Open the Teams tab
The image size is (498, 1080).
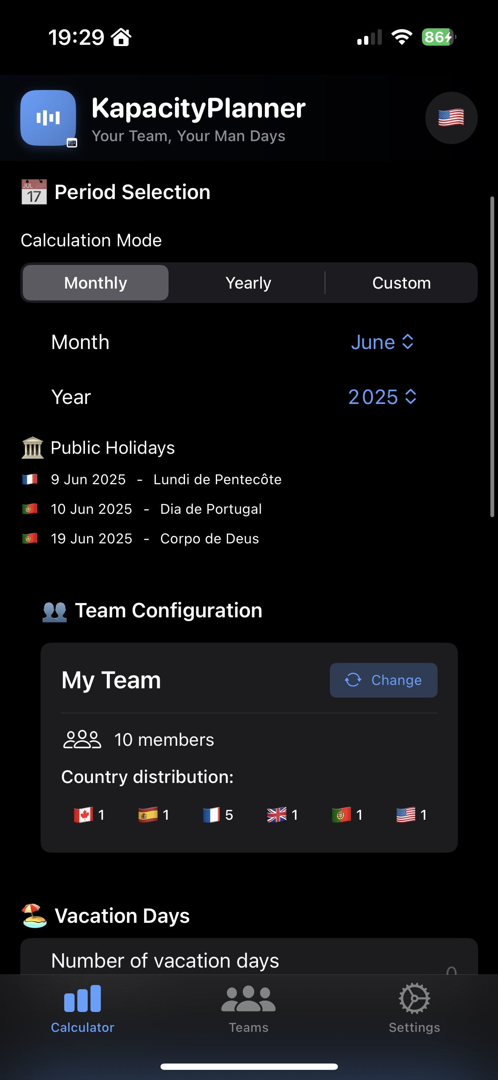(x=248, y=1009)
